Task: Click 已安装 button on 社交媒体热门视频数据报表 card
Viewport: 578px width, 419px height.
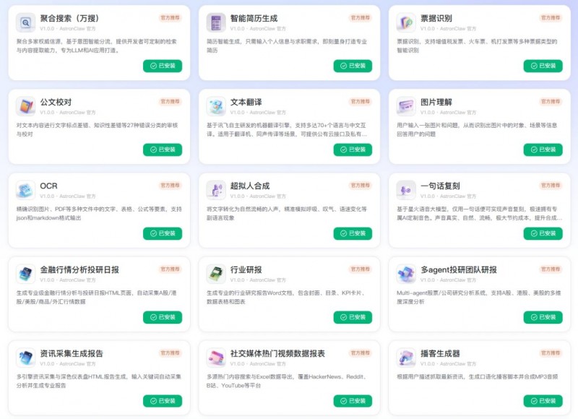Action: pos(353,401)
